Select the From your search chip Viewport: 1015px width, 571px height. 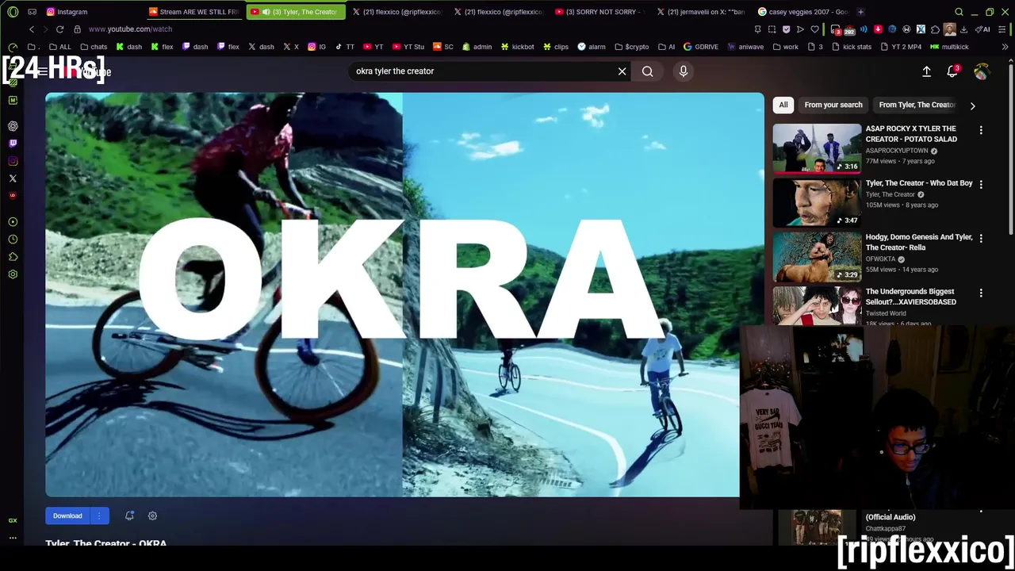(833, 105)
